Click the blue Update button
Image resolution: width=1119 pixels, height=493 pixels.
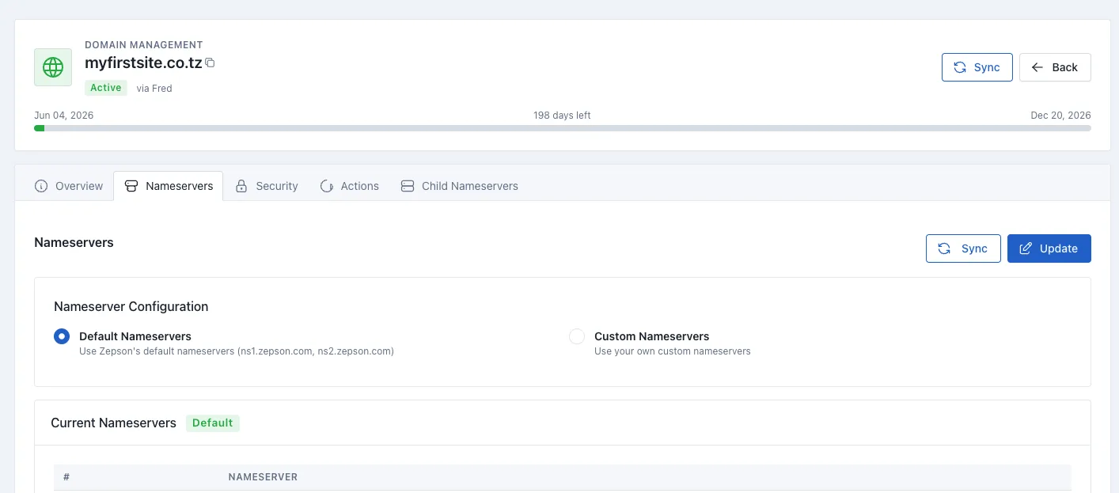pyautogui.click(x=1049, y=248)
